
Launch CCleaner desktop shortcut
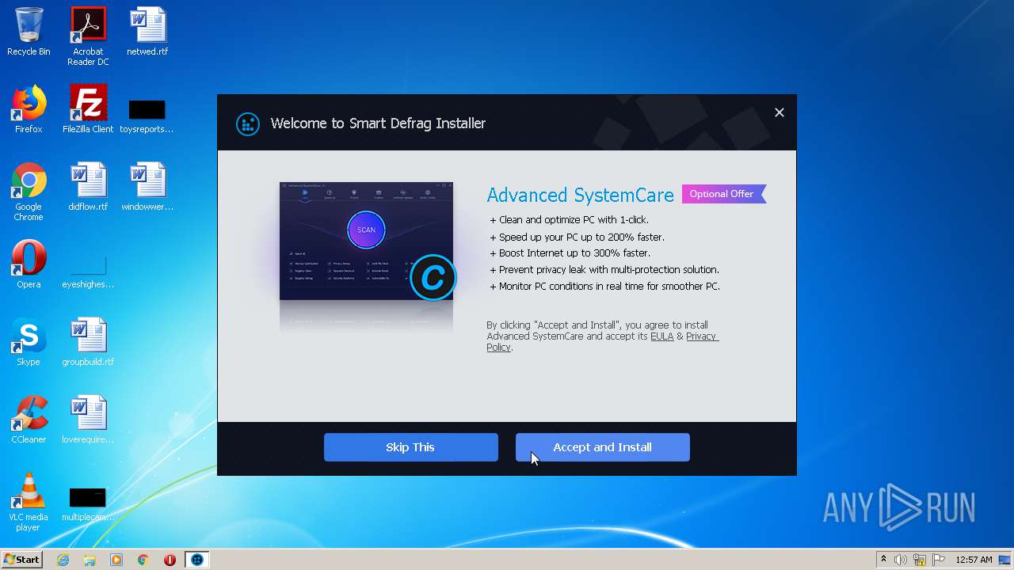pyautogui.click(x=29, y=420)
